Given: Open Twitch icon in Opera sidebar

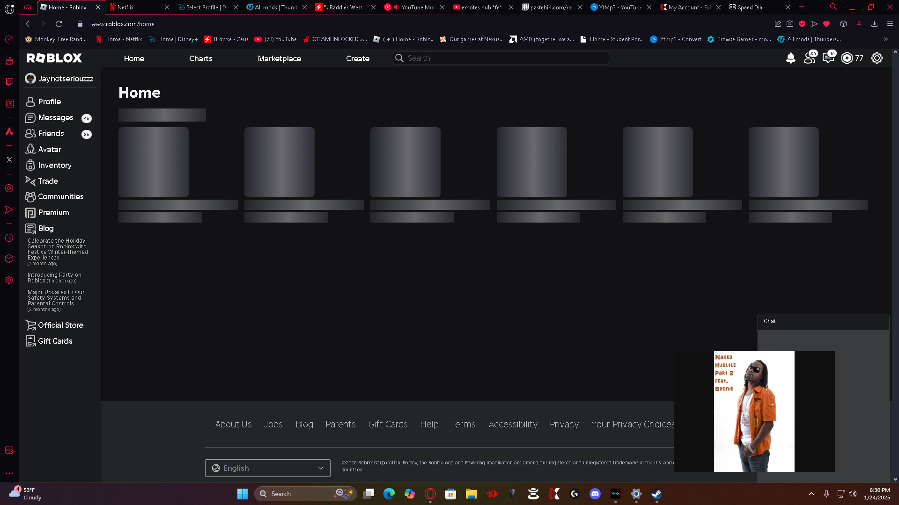Looking at the screenshot, I should click(9, 82).
